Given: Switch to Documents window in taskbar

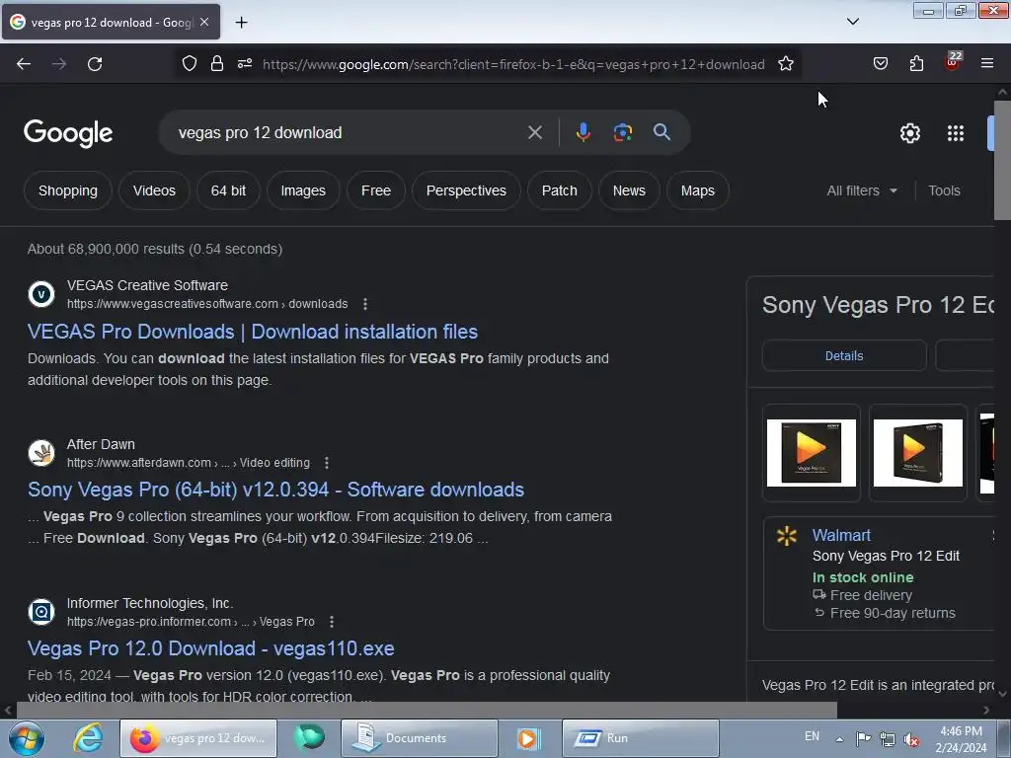Looking at the screenshot, I should [419, 738].
